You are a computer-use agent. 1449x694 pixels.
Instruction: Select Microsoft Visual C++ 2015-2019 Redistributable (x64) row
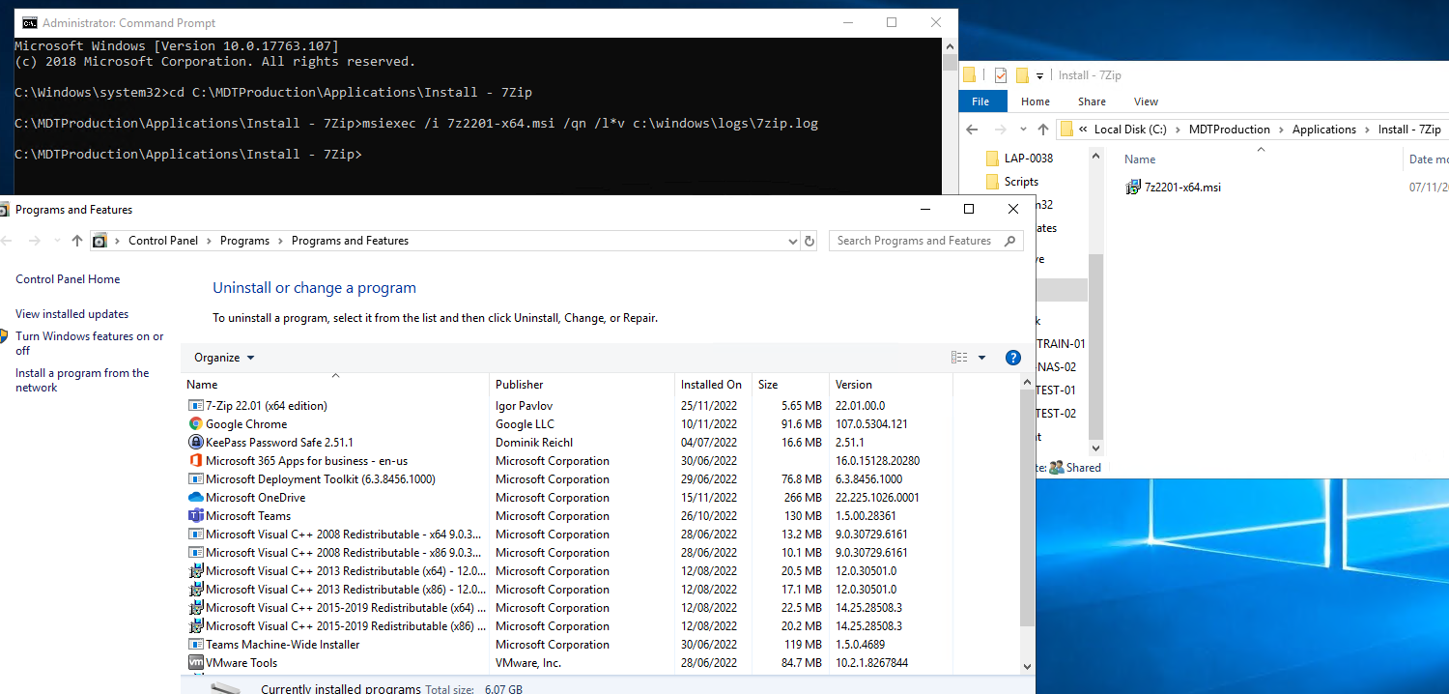[600, 608]
